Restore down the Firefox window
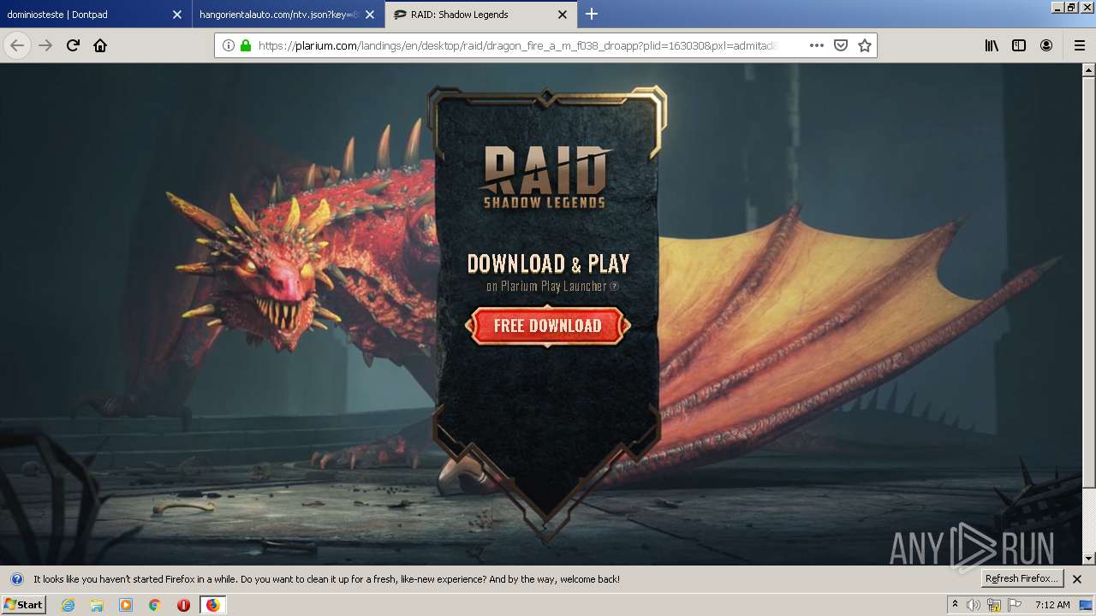The width and height of the screenshot is (1096, 616). (1072, 7)
